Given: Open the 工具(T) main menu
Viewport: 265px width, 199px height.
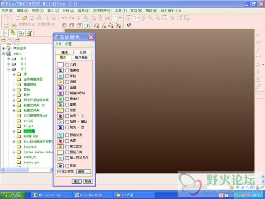Looking at the screenshot, I should [121, 10].
